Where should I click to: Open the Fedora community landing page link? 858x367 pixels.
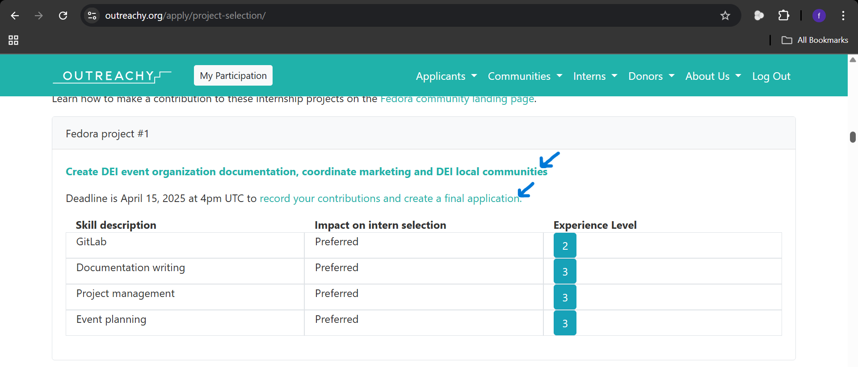pos(457,99)
